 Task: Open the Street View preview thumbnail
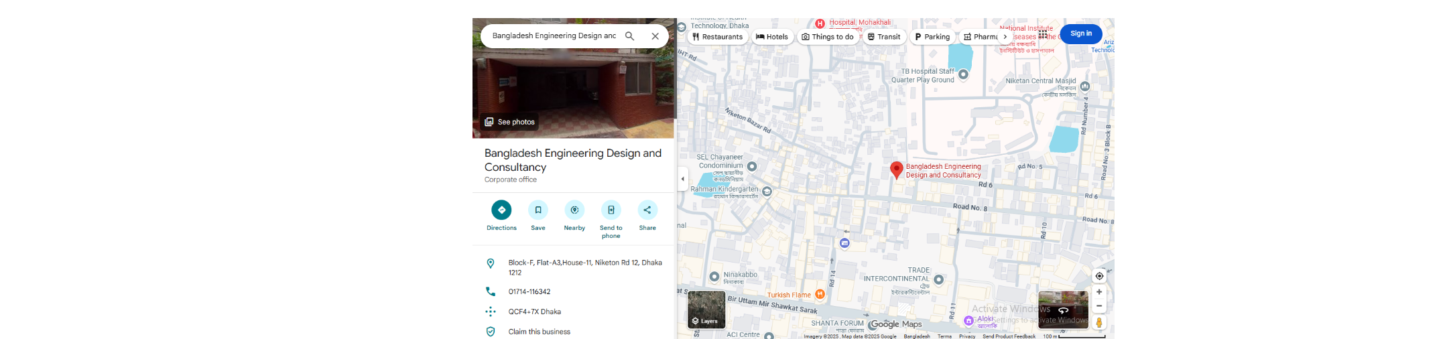(x=1063, y=310)
